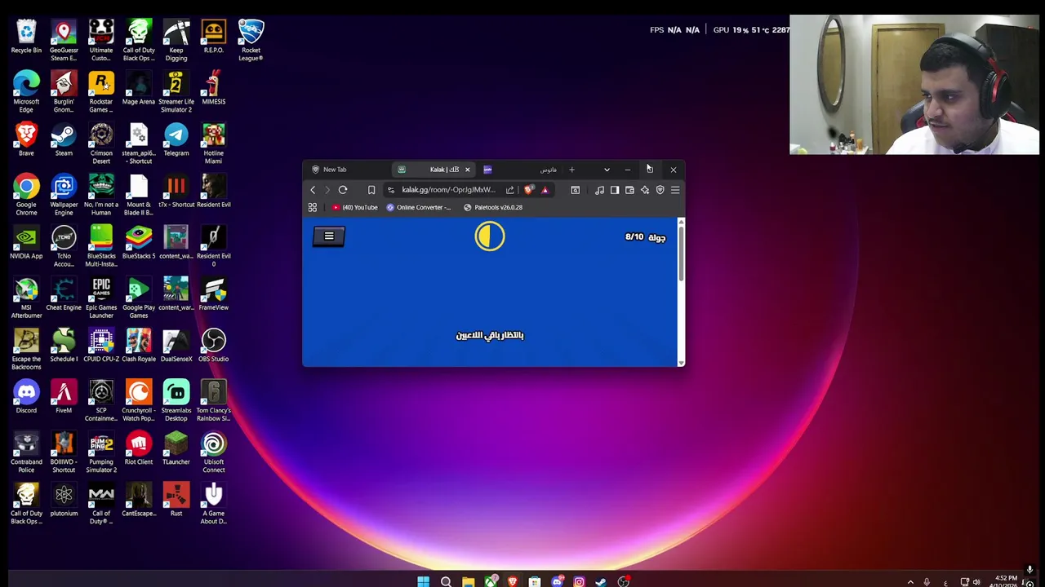Image resolution: width=1045 pixels, height=587 pixels.
Task: Open the YouTube bookmark
Action: (355, 208)
